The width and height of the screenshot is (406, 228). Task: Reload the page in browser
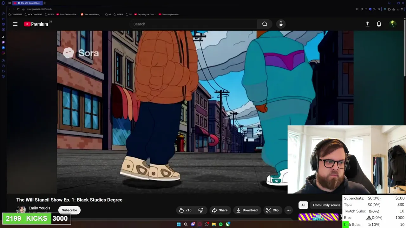pyautogui.click(x=18, y=9)
